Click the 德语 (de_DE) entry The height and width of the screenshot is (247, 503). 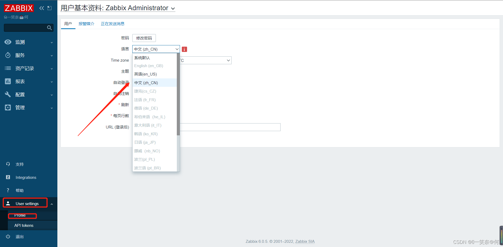click(x=155, y=108)
